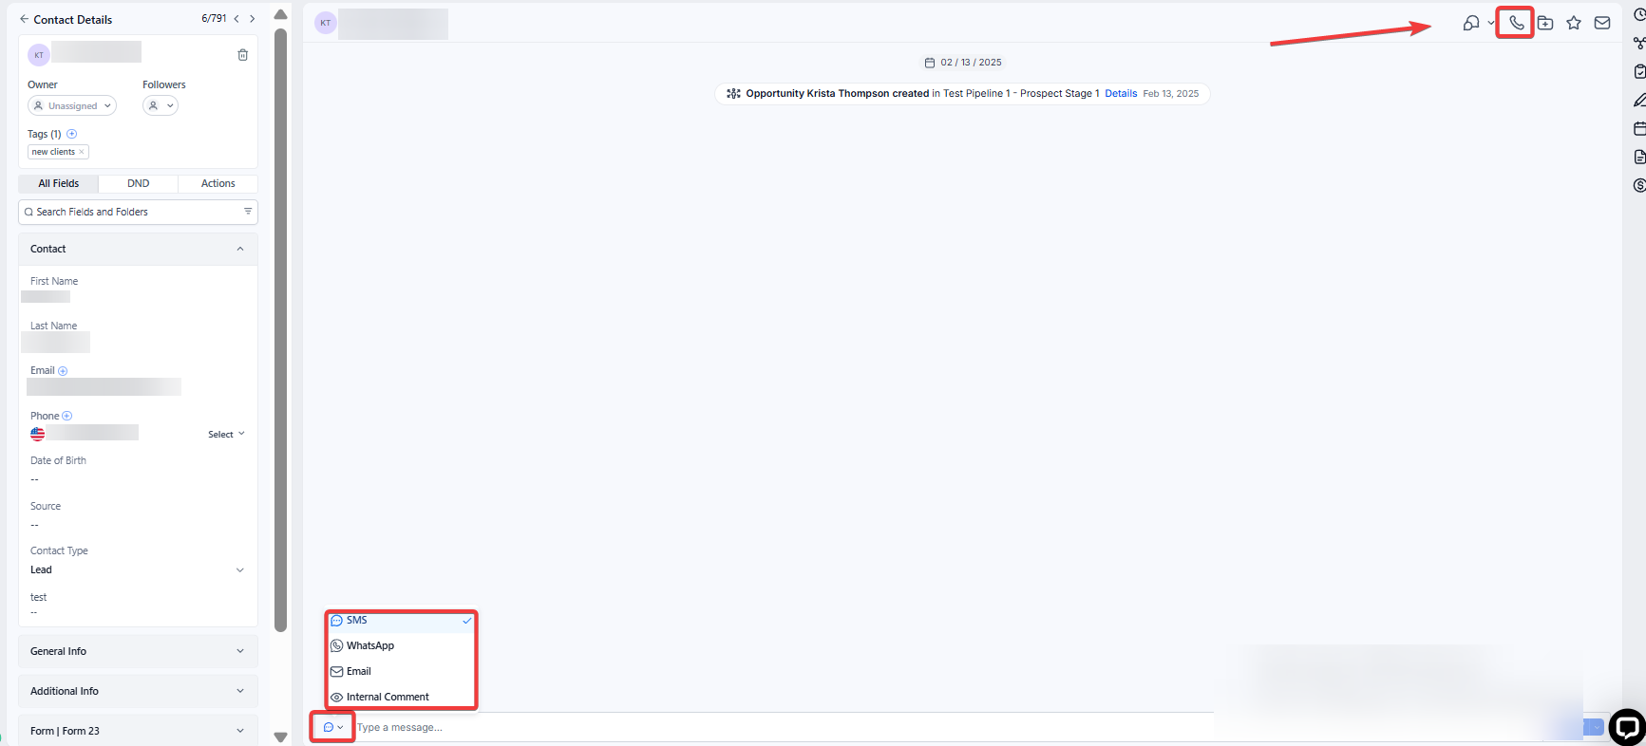Add a new tag with plus icon

[x=71, y=134]
